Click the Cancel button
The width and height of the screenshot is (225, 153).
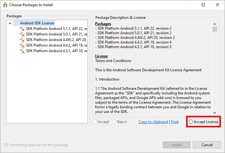[207, 145]
